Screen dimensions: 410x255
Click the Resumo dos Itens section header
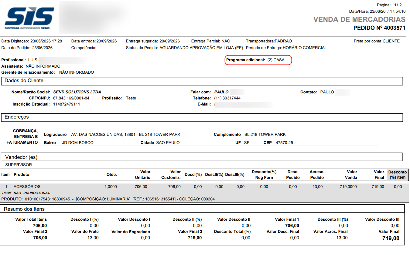pos(203,209)
